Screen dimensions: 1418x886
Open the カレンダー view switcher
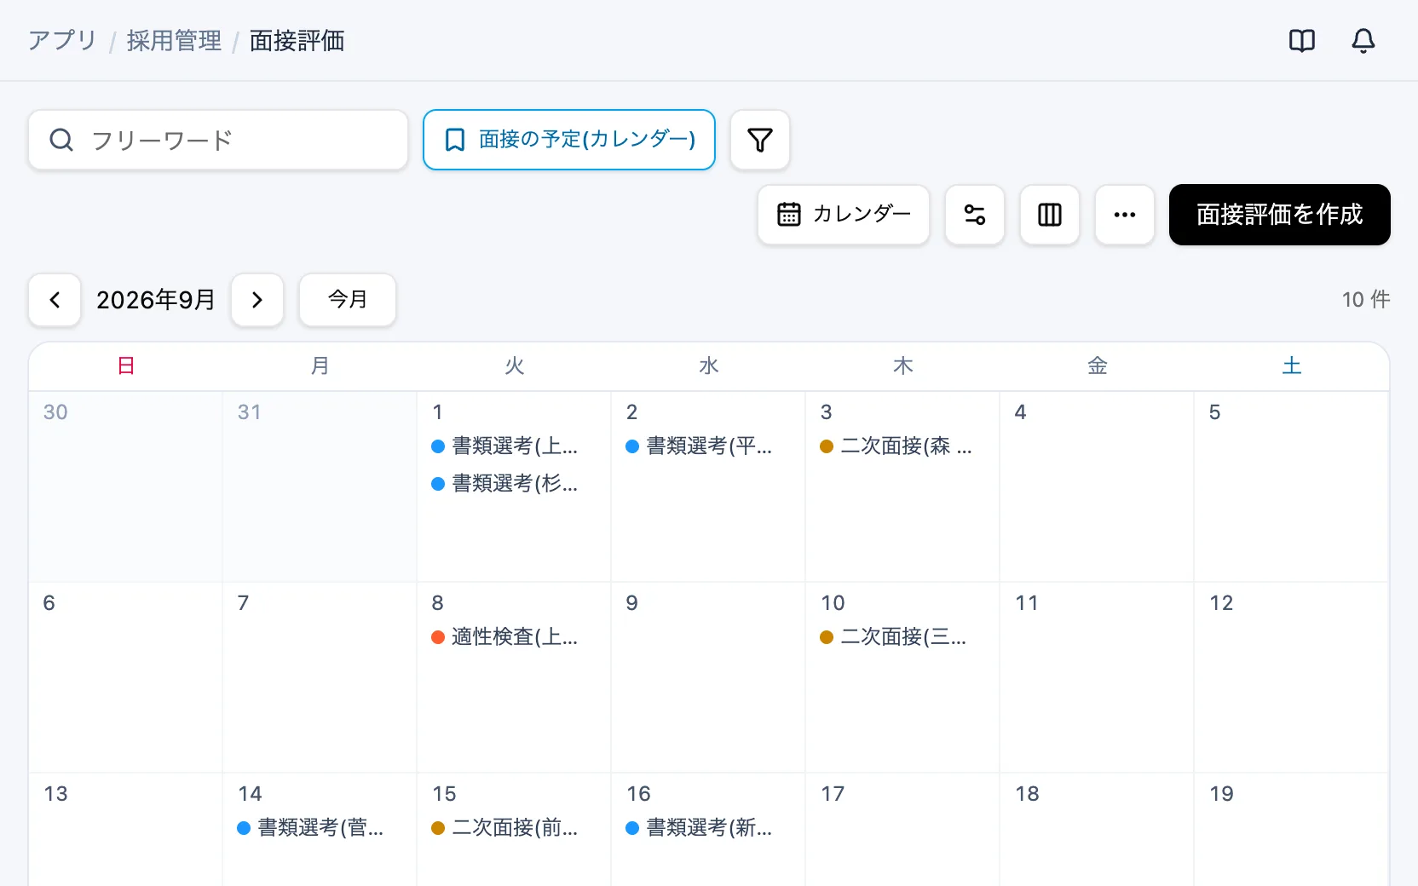(x=844, y=215)
